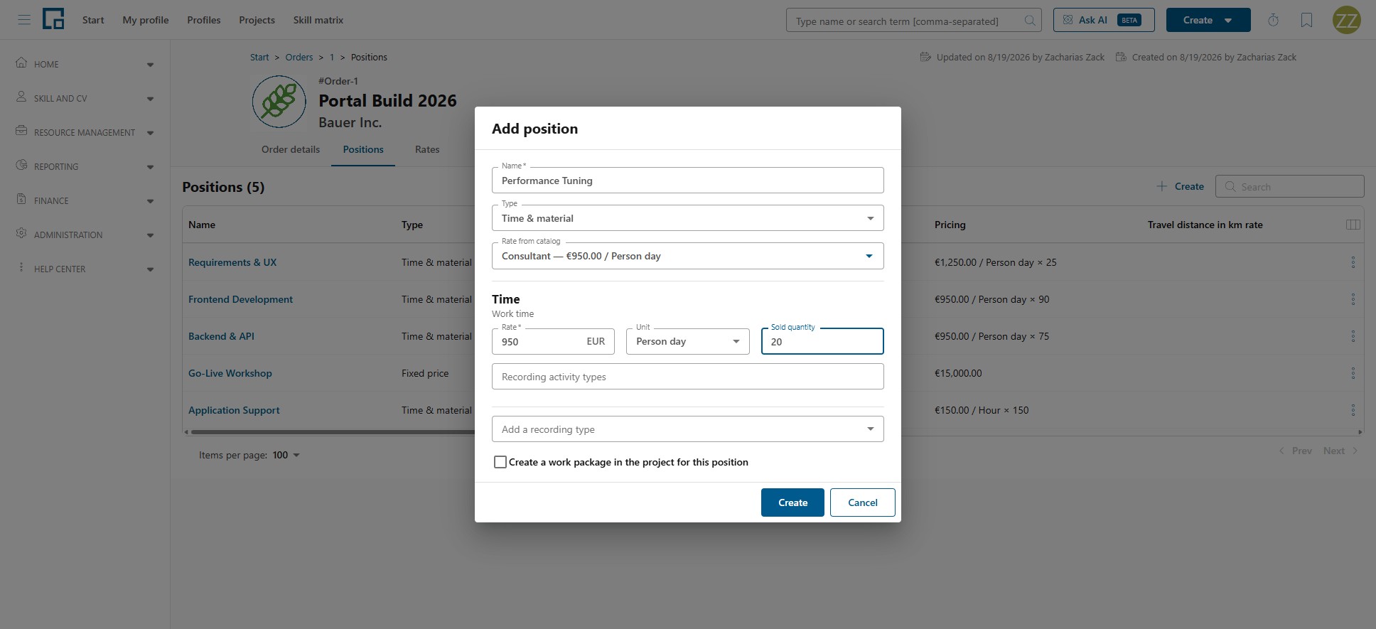The image size is (1376, 629).
Task: Expand the Help Center sidebar section
Action: [x=150, y=269]
